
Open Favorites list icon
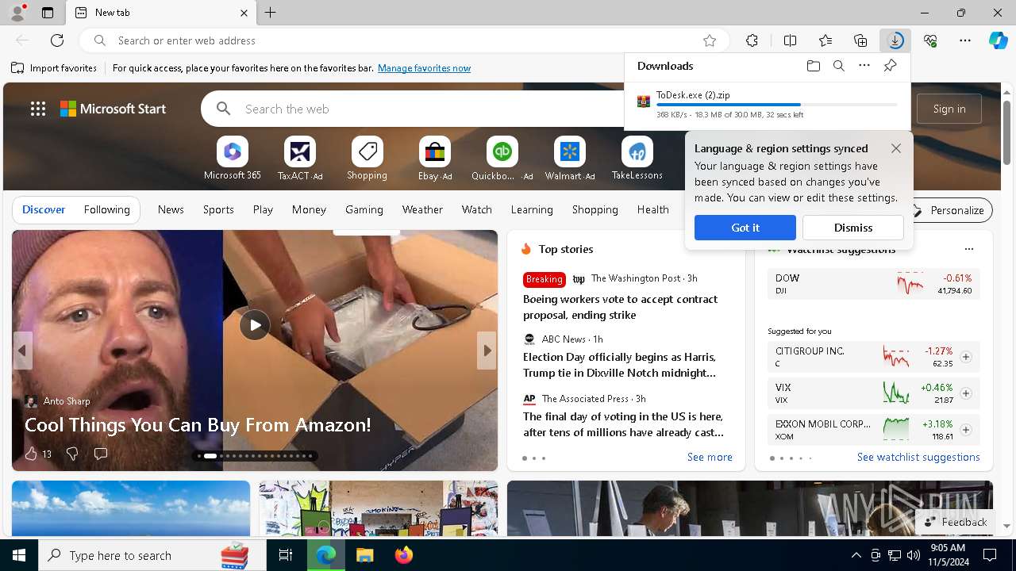tap(825, 40)
